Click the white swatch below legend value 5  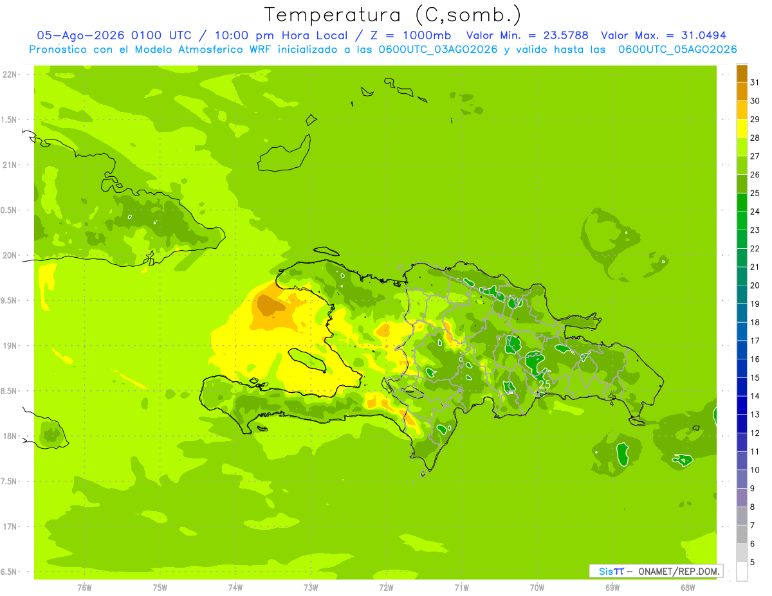[x=742, y=572]
